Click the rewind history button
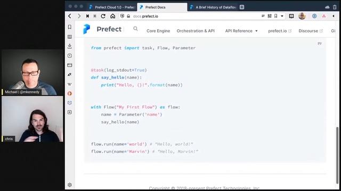Viewport: 341px width, 191px height. [87, 16]
